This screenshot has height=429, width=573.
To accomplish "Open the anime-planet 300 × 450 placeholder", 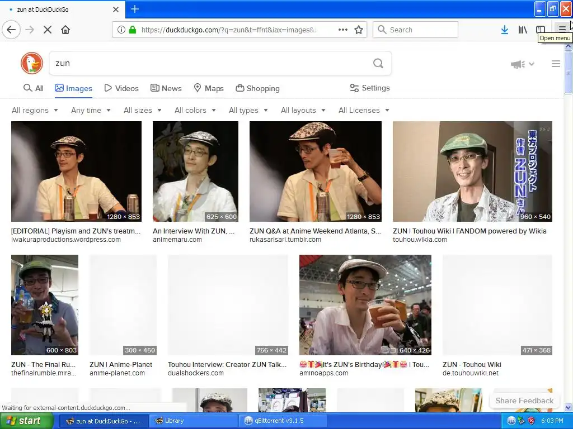I will 123,305.
